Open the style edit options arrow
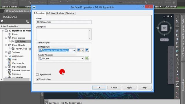Viewport: 185px width, 104px height. [x=82, y=50]
